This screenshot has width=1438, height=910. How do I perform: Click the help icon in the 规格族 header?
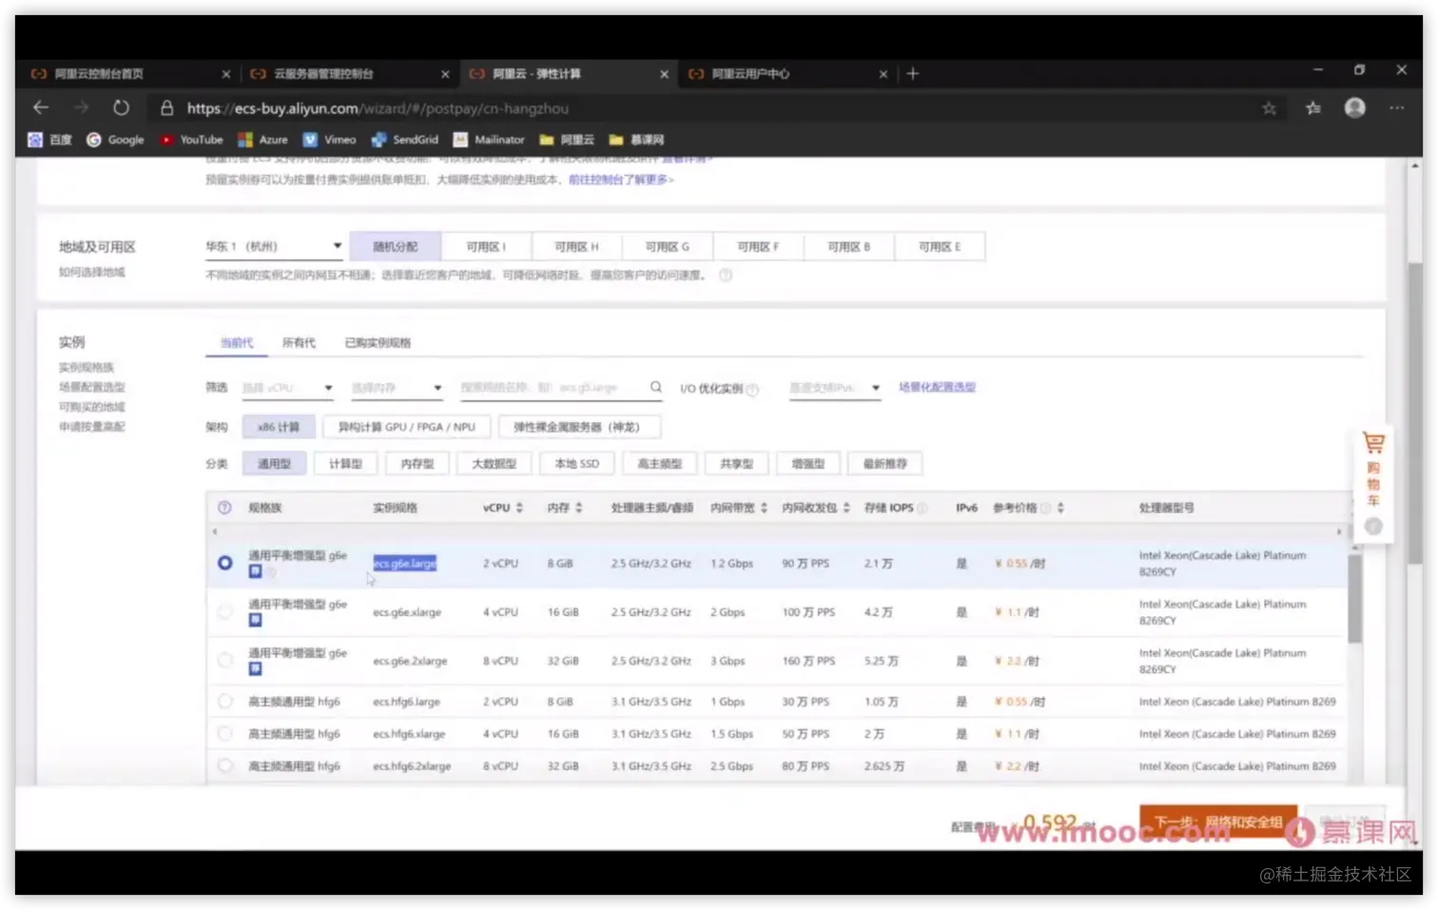(x=224, y=508)
